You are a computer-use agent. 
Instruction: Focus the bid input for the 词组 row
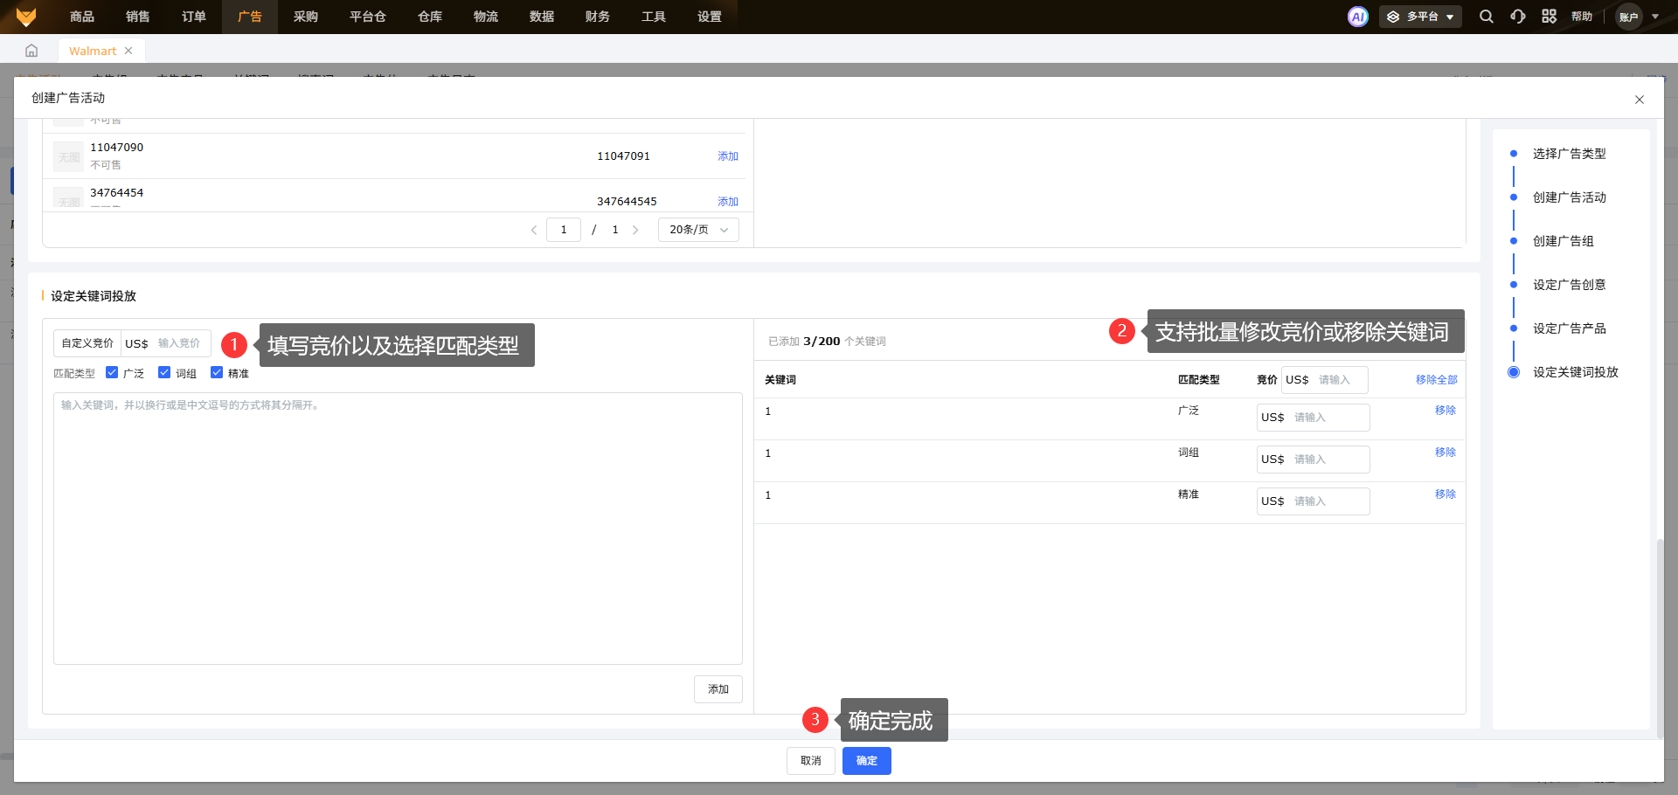(1313, 460)
